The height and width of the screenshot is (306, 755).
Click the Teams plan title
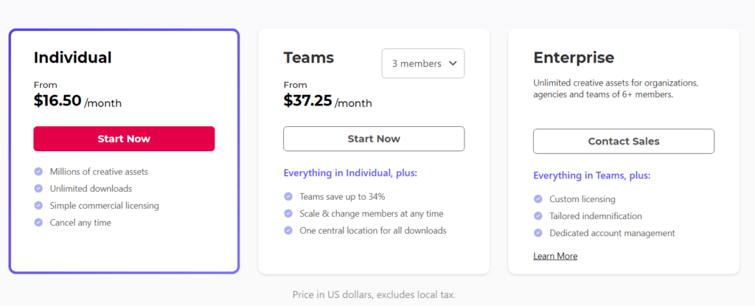[x=308, y=58]
